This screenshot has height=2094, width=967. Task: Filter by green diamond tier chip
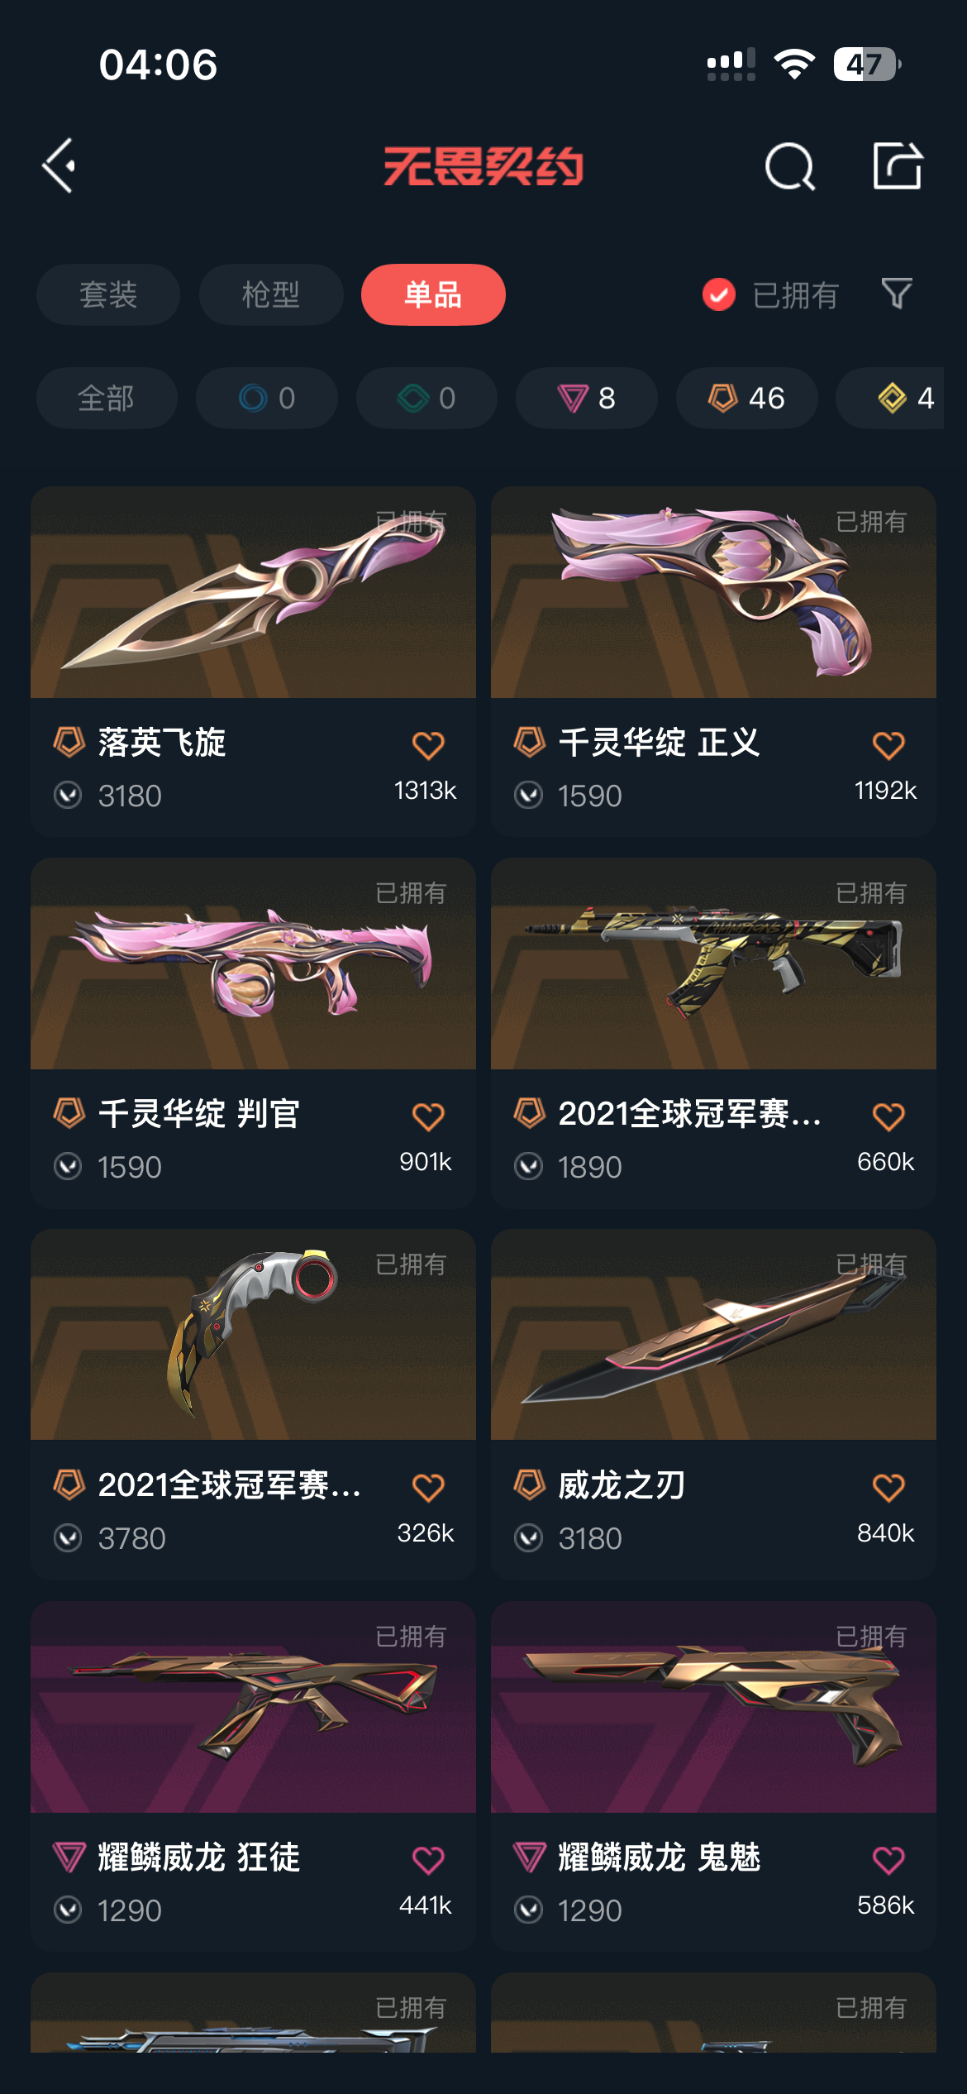coord(426,398)
